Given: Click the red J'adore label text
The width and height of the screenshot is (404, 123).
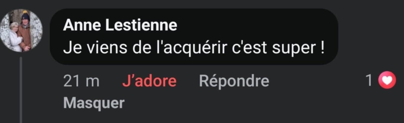Looking at the screenshot, I should 149,81.
